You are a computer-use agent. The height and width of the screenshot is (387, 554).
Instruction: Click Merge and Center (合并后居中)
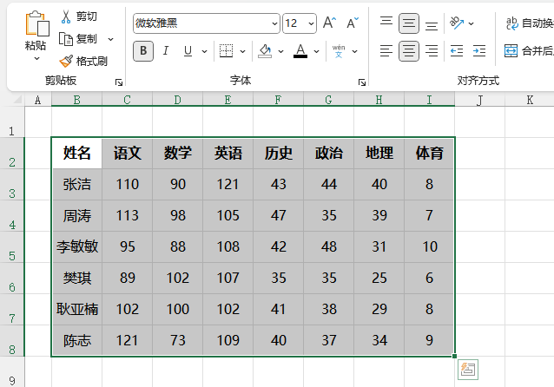(529, 51)
